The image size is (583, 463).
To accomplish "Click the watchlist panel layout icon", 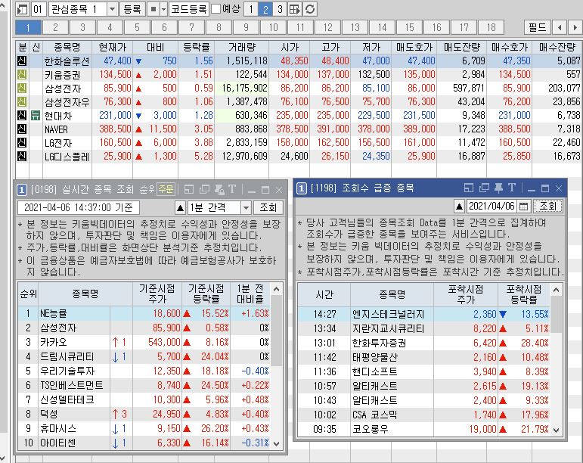I will (x=23, y=9).
